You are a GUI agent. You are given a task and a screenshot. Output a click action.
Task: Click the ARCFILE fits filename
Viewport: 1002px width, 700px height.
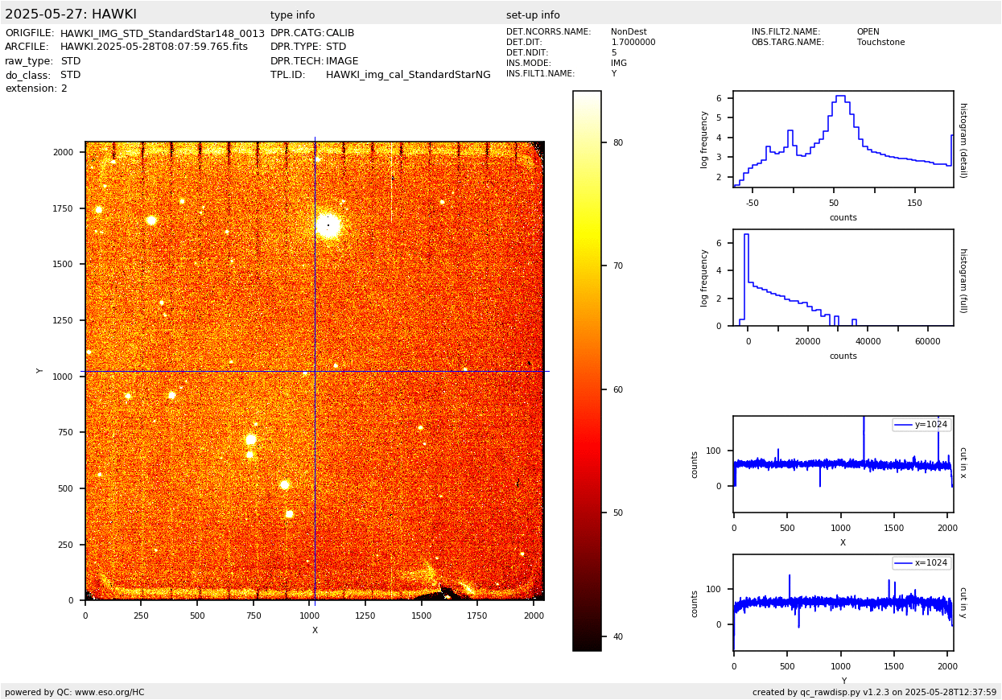(154, 47)
